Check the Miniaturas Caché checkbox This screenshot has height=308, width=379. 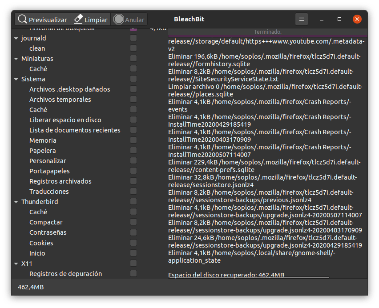[x=133, y=68]
